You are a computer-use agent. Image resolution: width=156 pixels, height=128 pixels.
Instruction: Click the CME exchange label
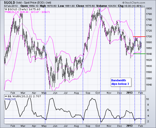point(48,3)
